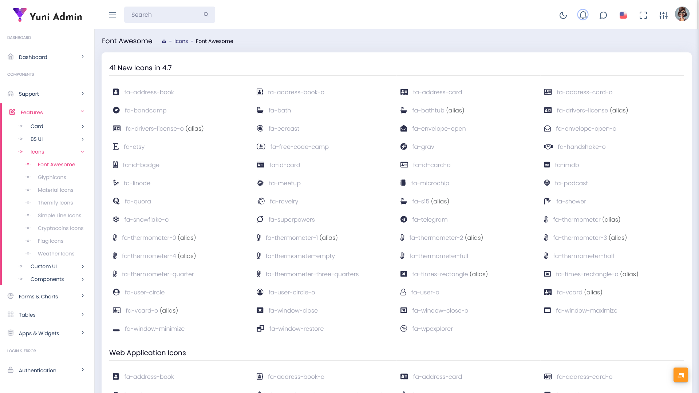Open language selector US flag
This screenshot has width=699, height=393.
pyautogui.click(x=623, y=15)
